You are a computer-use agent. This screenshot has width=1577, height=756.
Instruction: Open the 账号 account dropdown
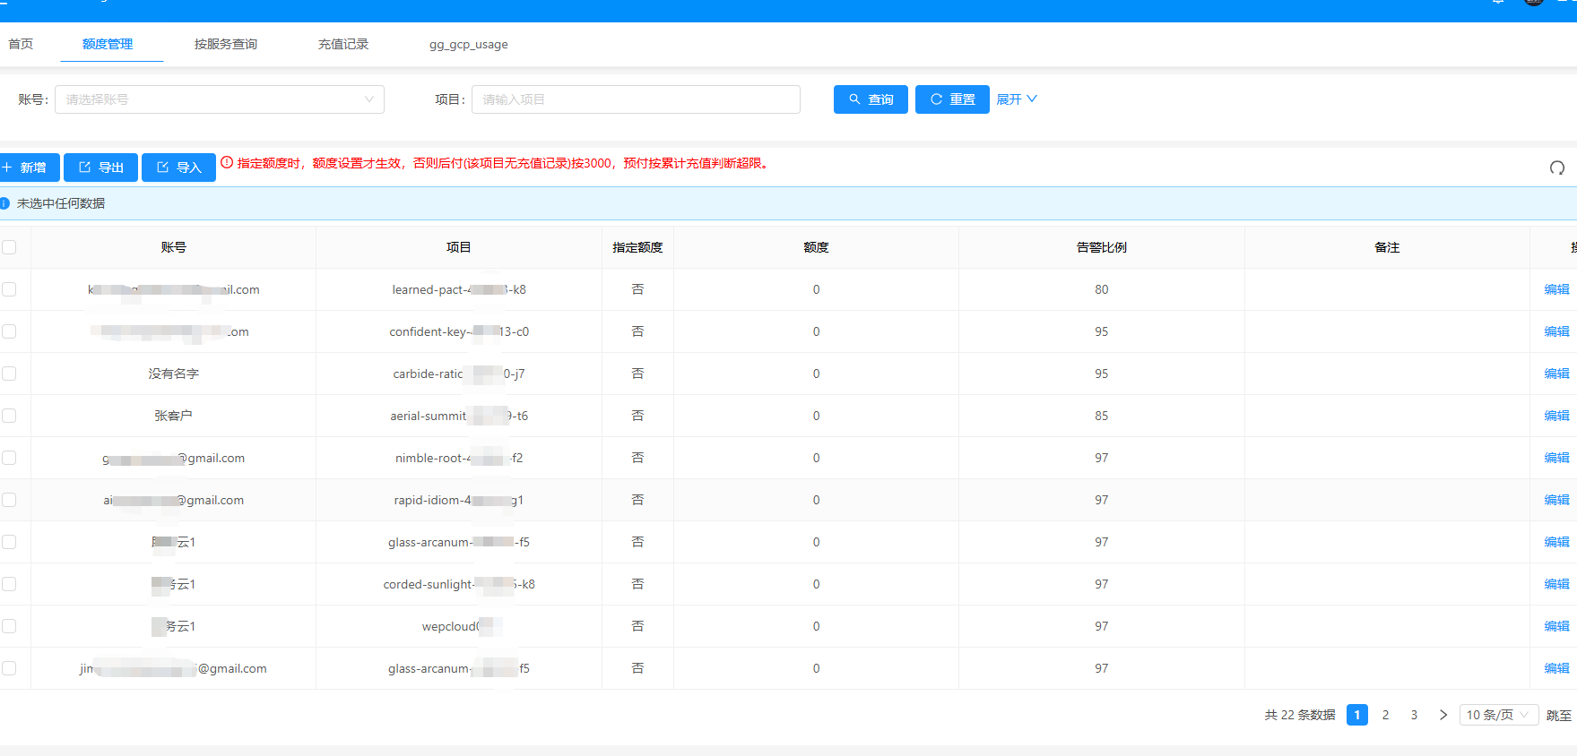coord(220,99)
